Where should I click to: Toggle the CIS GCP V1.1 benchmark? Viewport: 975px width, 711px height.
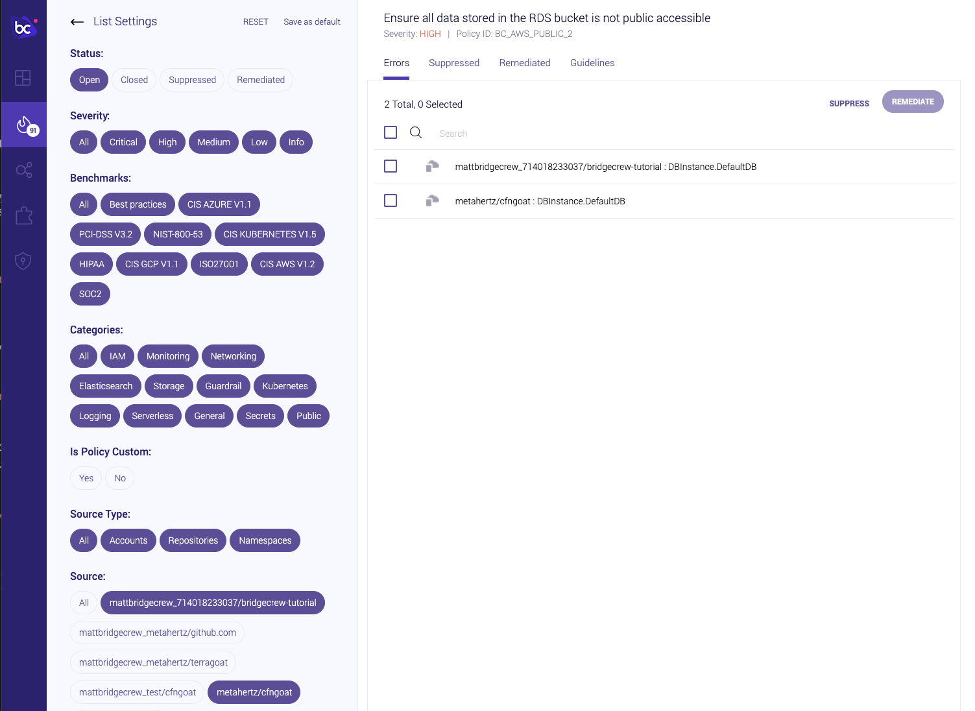pos(152,264)
